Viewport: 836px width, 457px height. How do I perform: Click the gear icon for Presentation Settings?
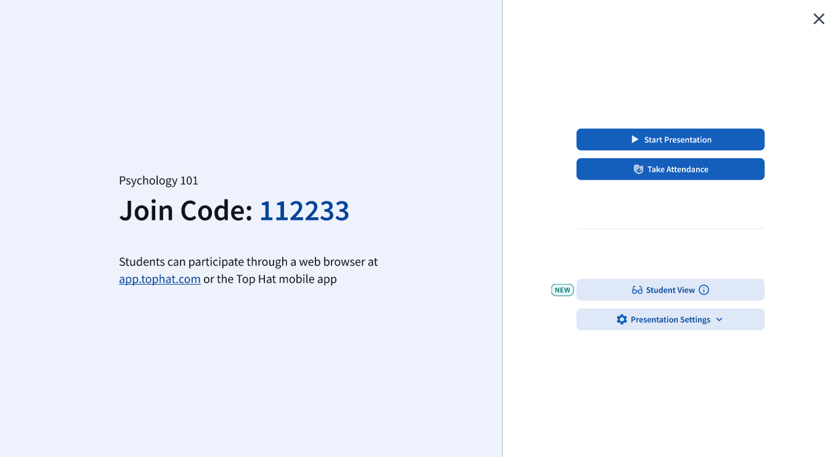tap(622, 320)
